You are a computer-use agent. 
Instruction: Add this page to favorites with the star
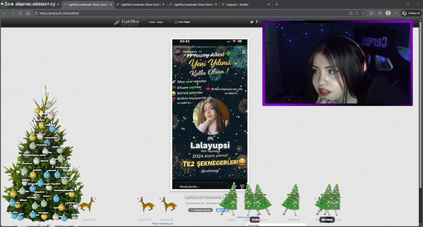363,13
